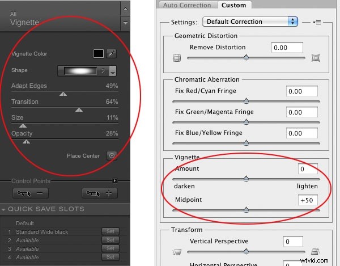Click the Shape gradient preview
The width and height of the screenshot is (340, 266).
(80, 71)
